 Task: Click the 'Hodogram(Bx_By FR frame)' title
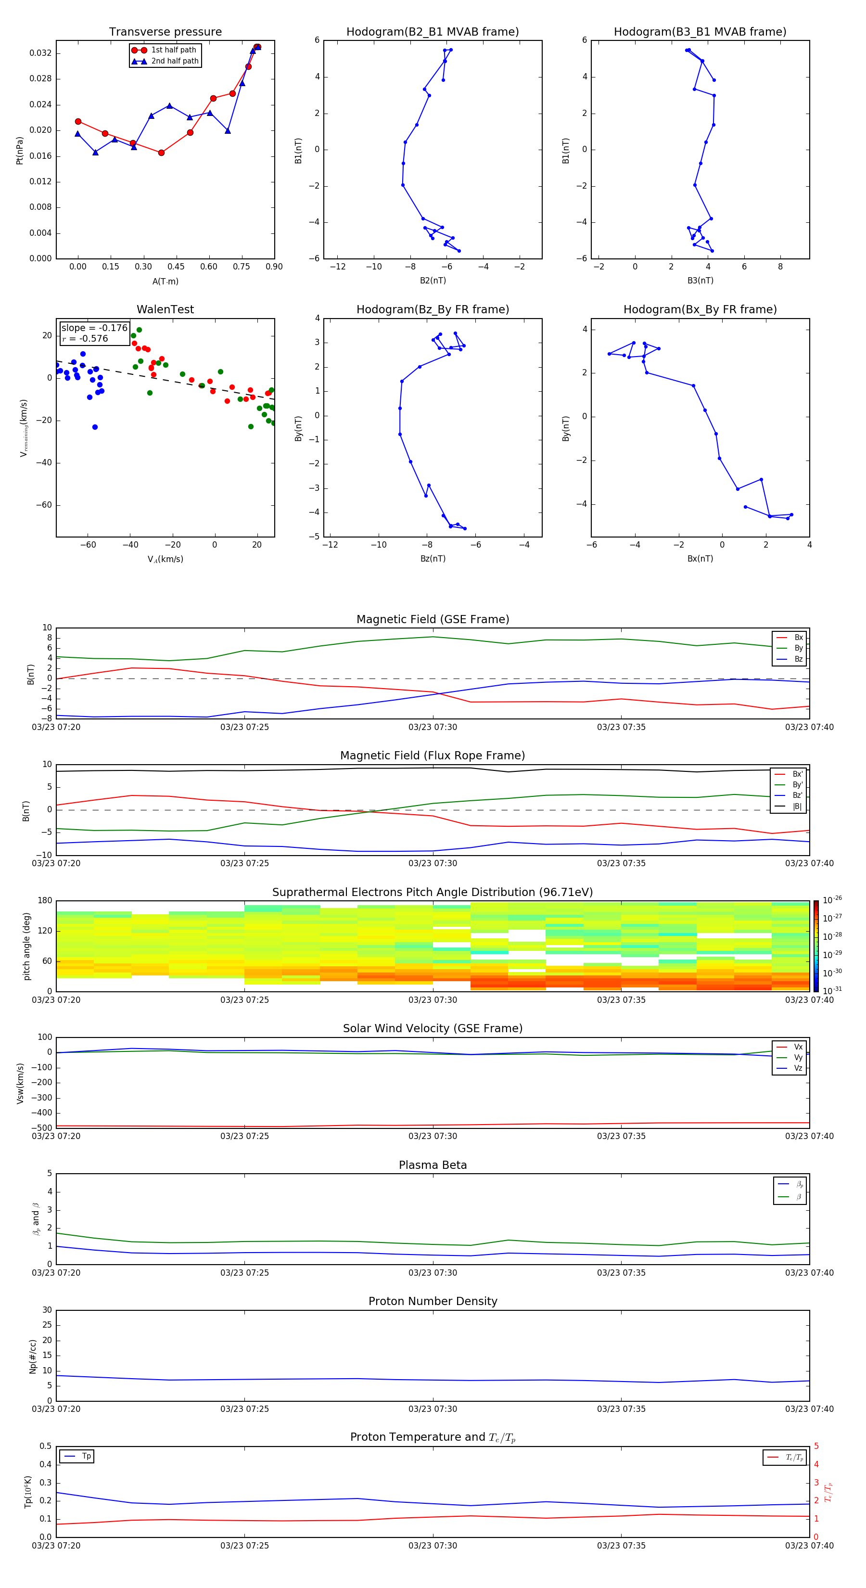click(x=700, y=309)
